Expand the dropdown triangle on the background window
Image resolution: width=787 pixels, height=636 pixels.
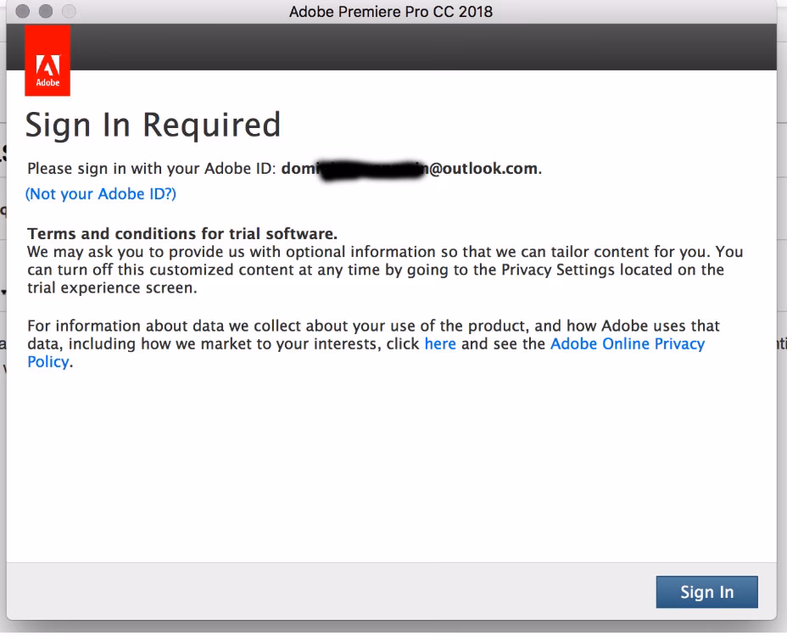4,293
